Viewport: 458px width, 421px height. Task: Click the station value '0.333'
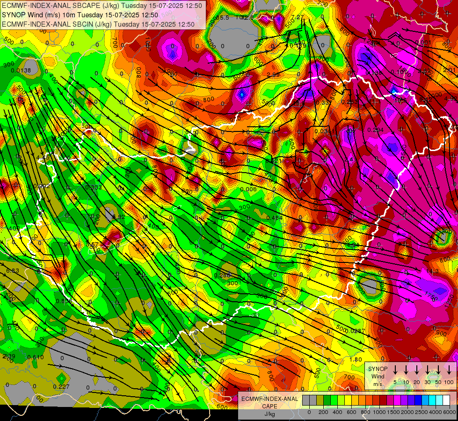(x=94, y=187)
